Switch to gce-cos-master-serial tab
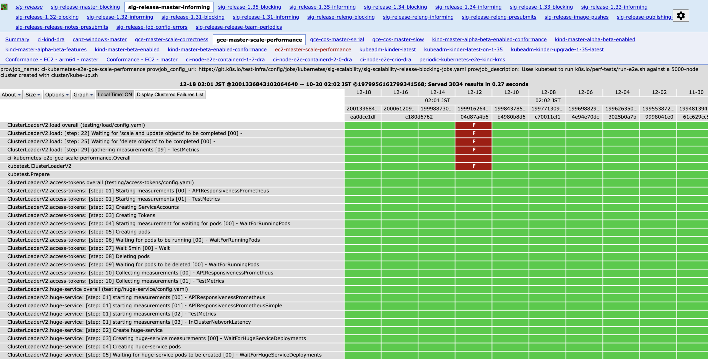This screenshot has width=708, height=359. tap(337, 39)
